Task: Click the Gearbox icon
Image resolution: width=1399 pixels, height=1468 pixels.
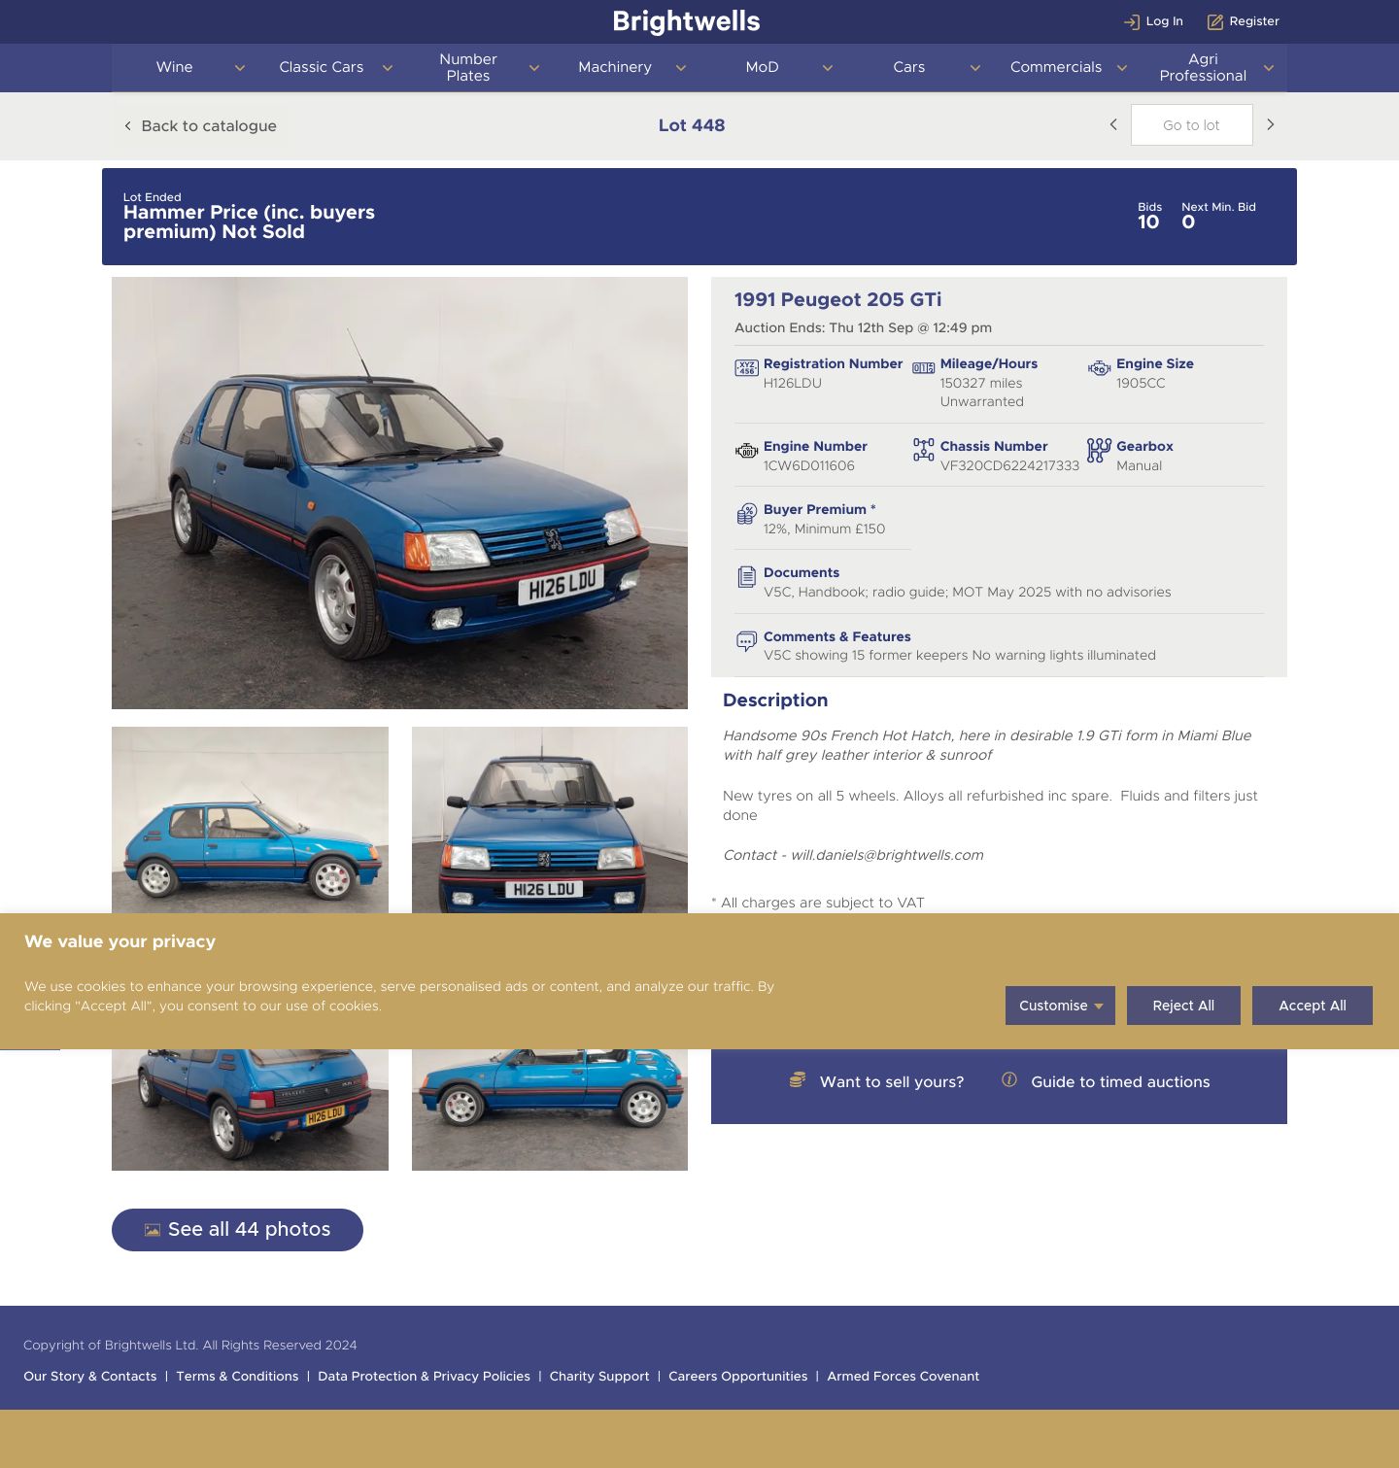Action: click(1099, 450)
